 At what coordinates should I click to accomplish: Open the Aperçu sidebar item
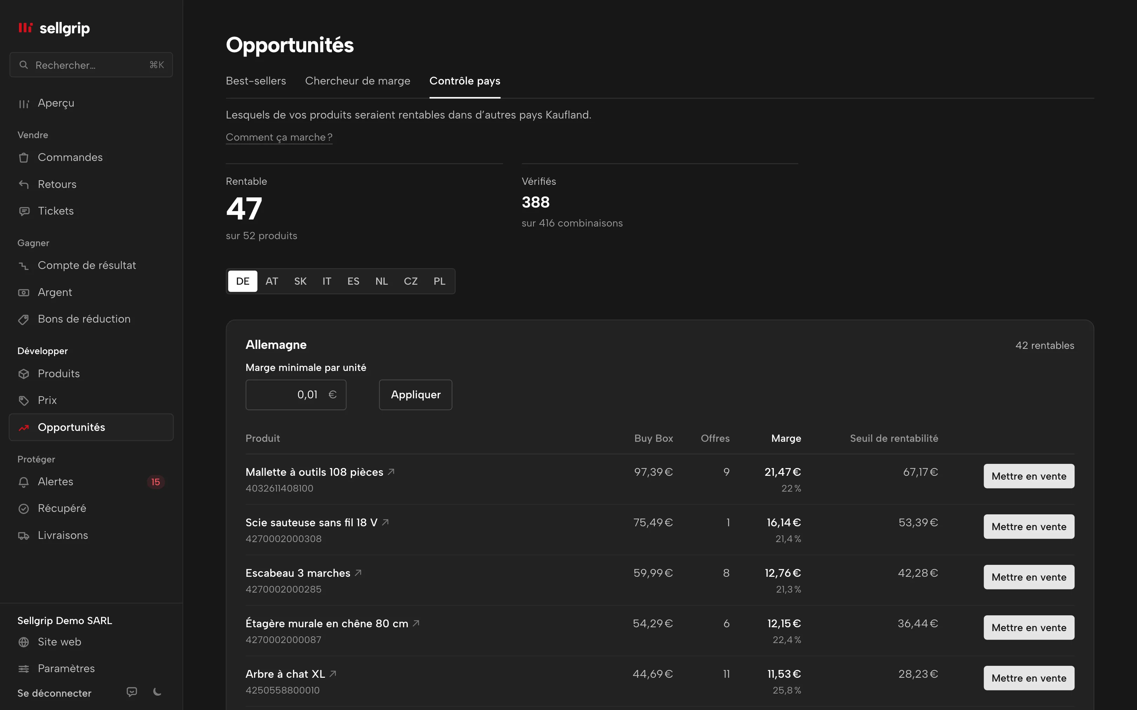click(91, 103)
